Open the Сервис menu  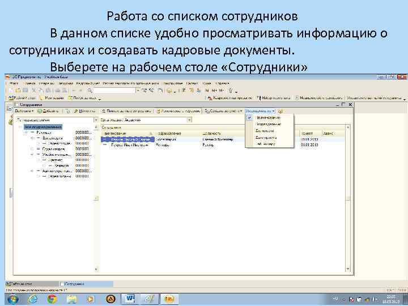[x=192, y=83]
